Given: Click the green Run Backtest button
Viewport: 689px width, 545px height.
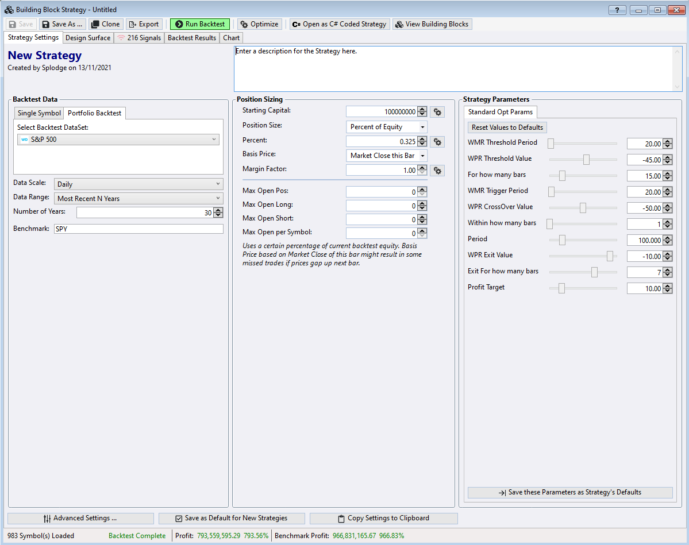Looking at the screenshot, I should click(200, 24).
